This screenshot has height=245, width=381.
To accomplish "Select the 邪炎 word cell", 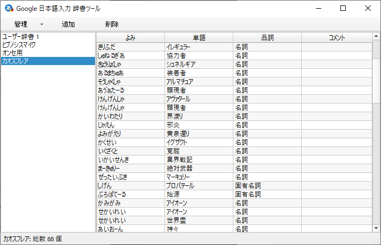I will click(199, 125).
